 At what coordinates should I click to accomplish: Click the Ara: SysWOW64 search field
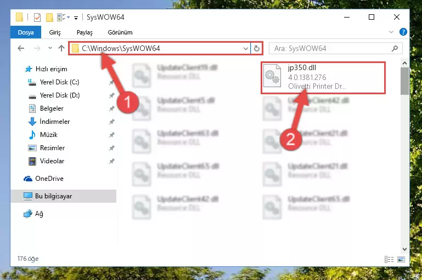coord(336,49)
